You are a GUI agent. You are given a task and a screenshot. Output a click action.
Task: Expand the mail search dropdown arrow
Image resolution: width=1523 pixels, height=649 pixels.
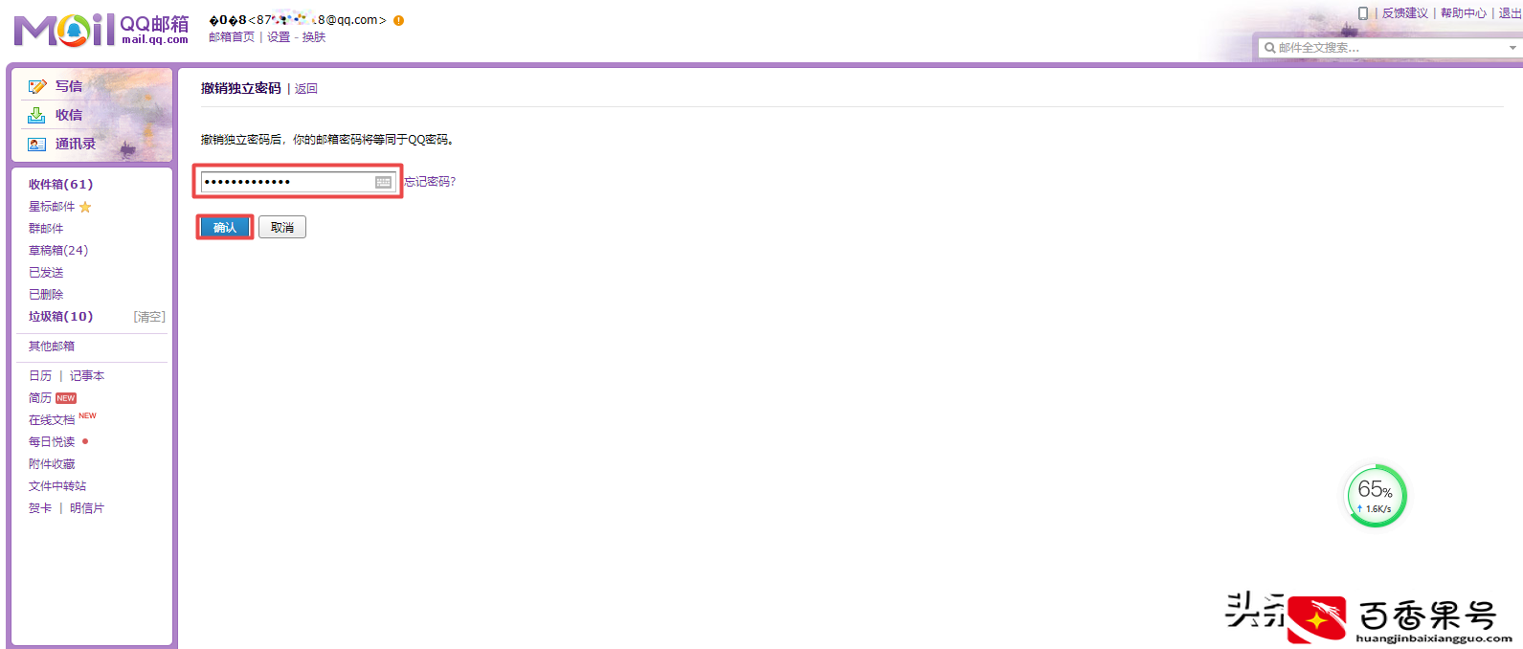pyautogui.click(x=1512, y=48)
